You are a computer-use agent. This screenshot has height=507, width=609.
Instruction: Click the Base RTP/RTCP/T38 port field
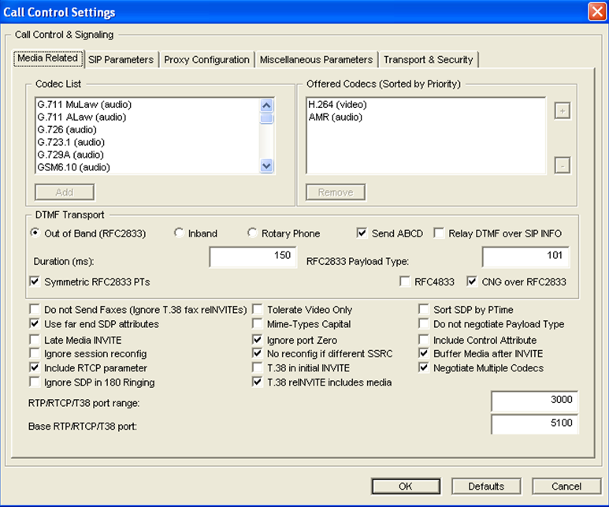click(x=533, y=425)
